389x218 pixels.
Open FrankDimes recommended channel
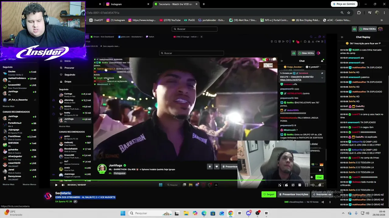click(19, 137)
